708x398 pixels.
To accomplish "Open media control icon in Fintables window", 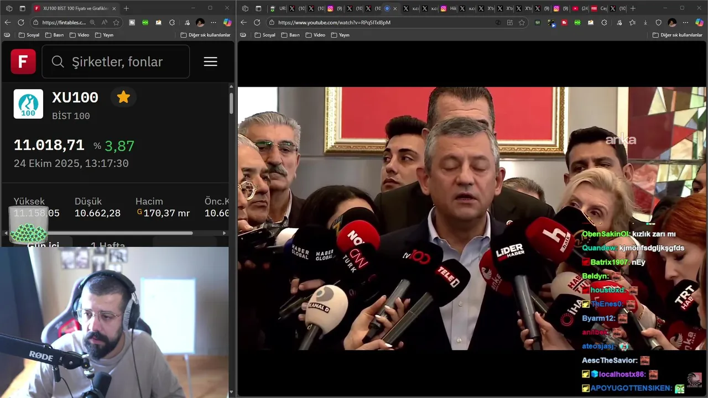I will tap(186, 22).
